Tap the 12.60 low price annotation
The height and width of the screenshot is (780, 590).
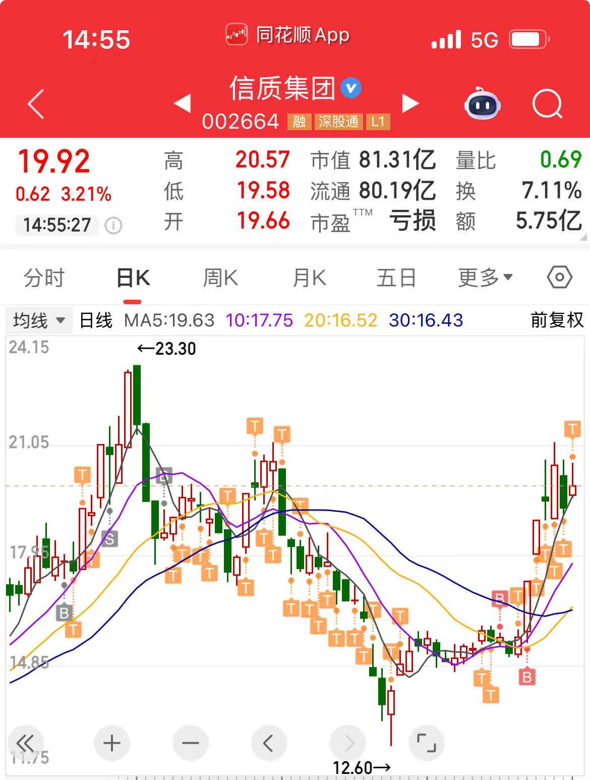(362, 768)
